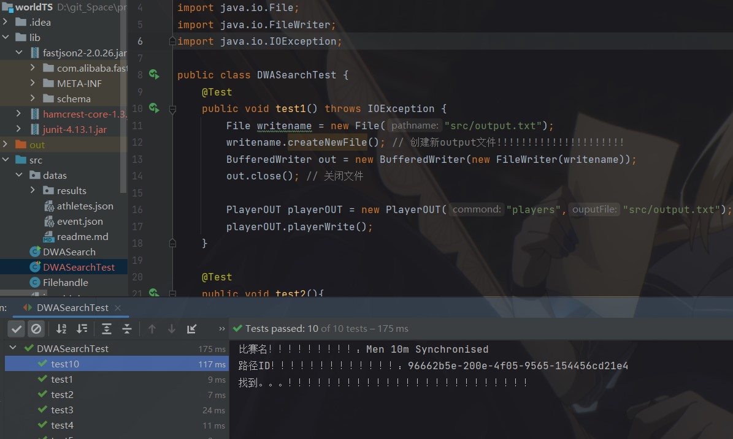733x439 pixels.
Task: Open more toolbar actions chevron
Action: click(x=221, y=329)
